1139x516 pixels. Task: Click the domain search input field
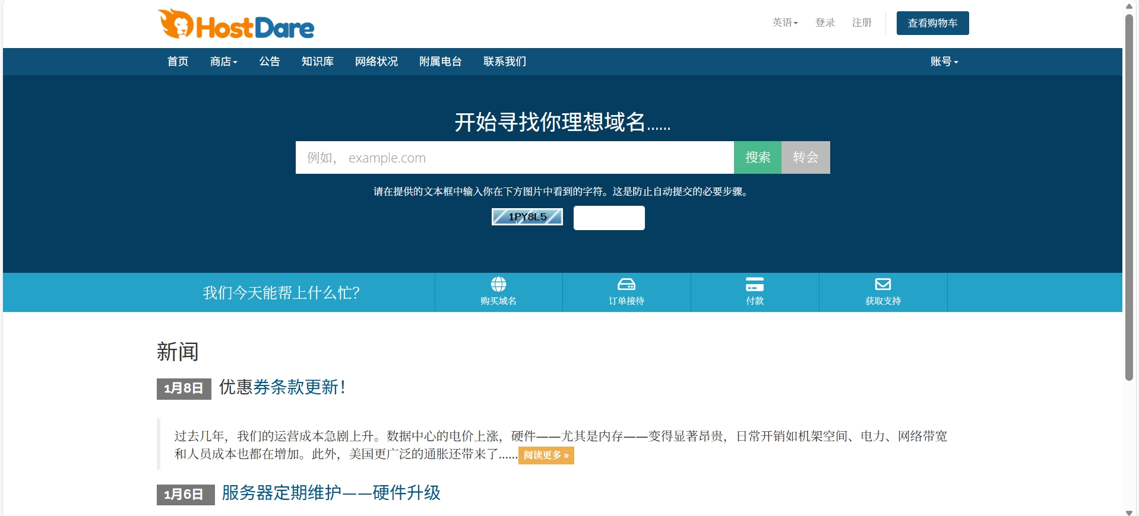514,158
